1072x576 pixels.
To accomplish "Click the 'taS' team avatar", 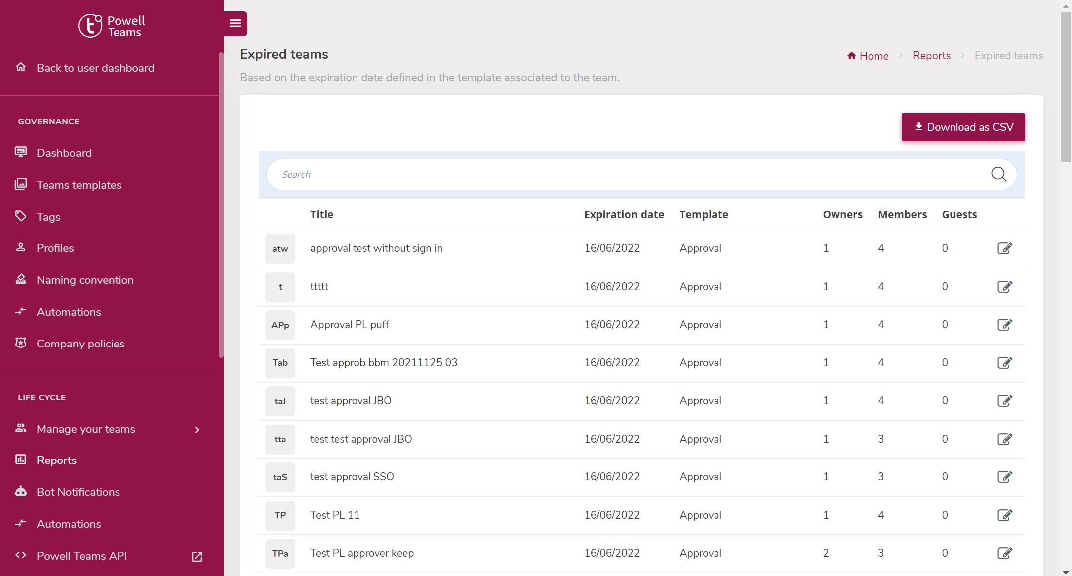I will (x=280, y=477).
